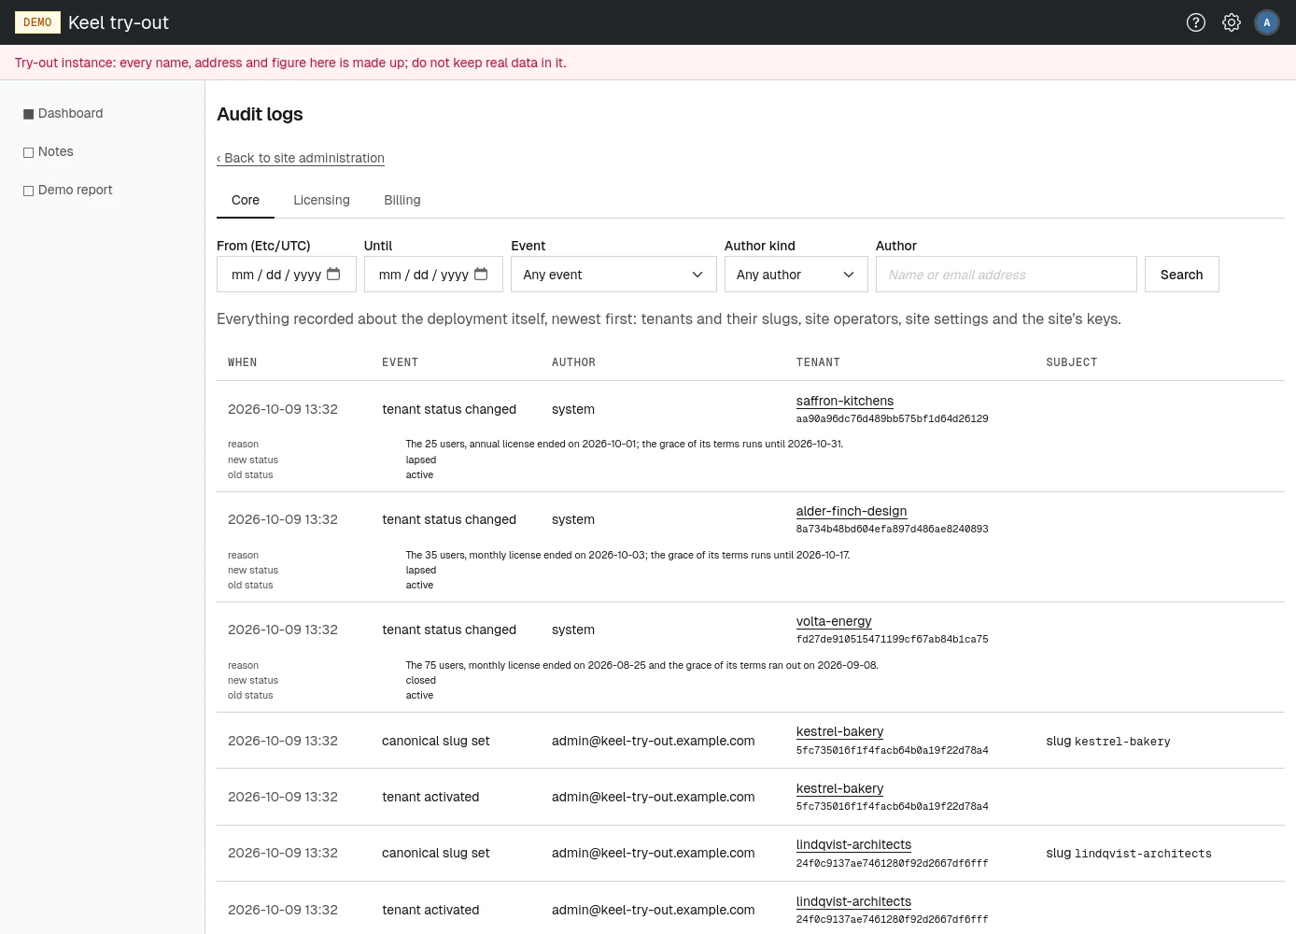Image resolution: width=1296 pixels, height=934 pixels.
Task: Click the Audit logs heading
Action: pyautogui.click(x=260, y=114)
